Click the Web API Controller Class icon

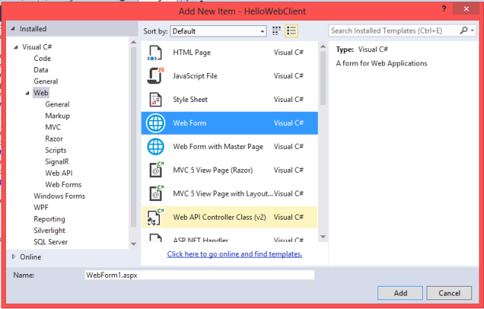[x=156, y=217]
